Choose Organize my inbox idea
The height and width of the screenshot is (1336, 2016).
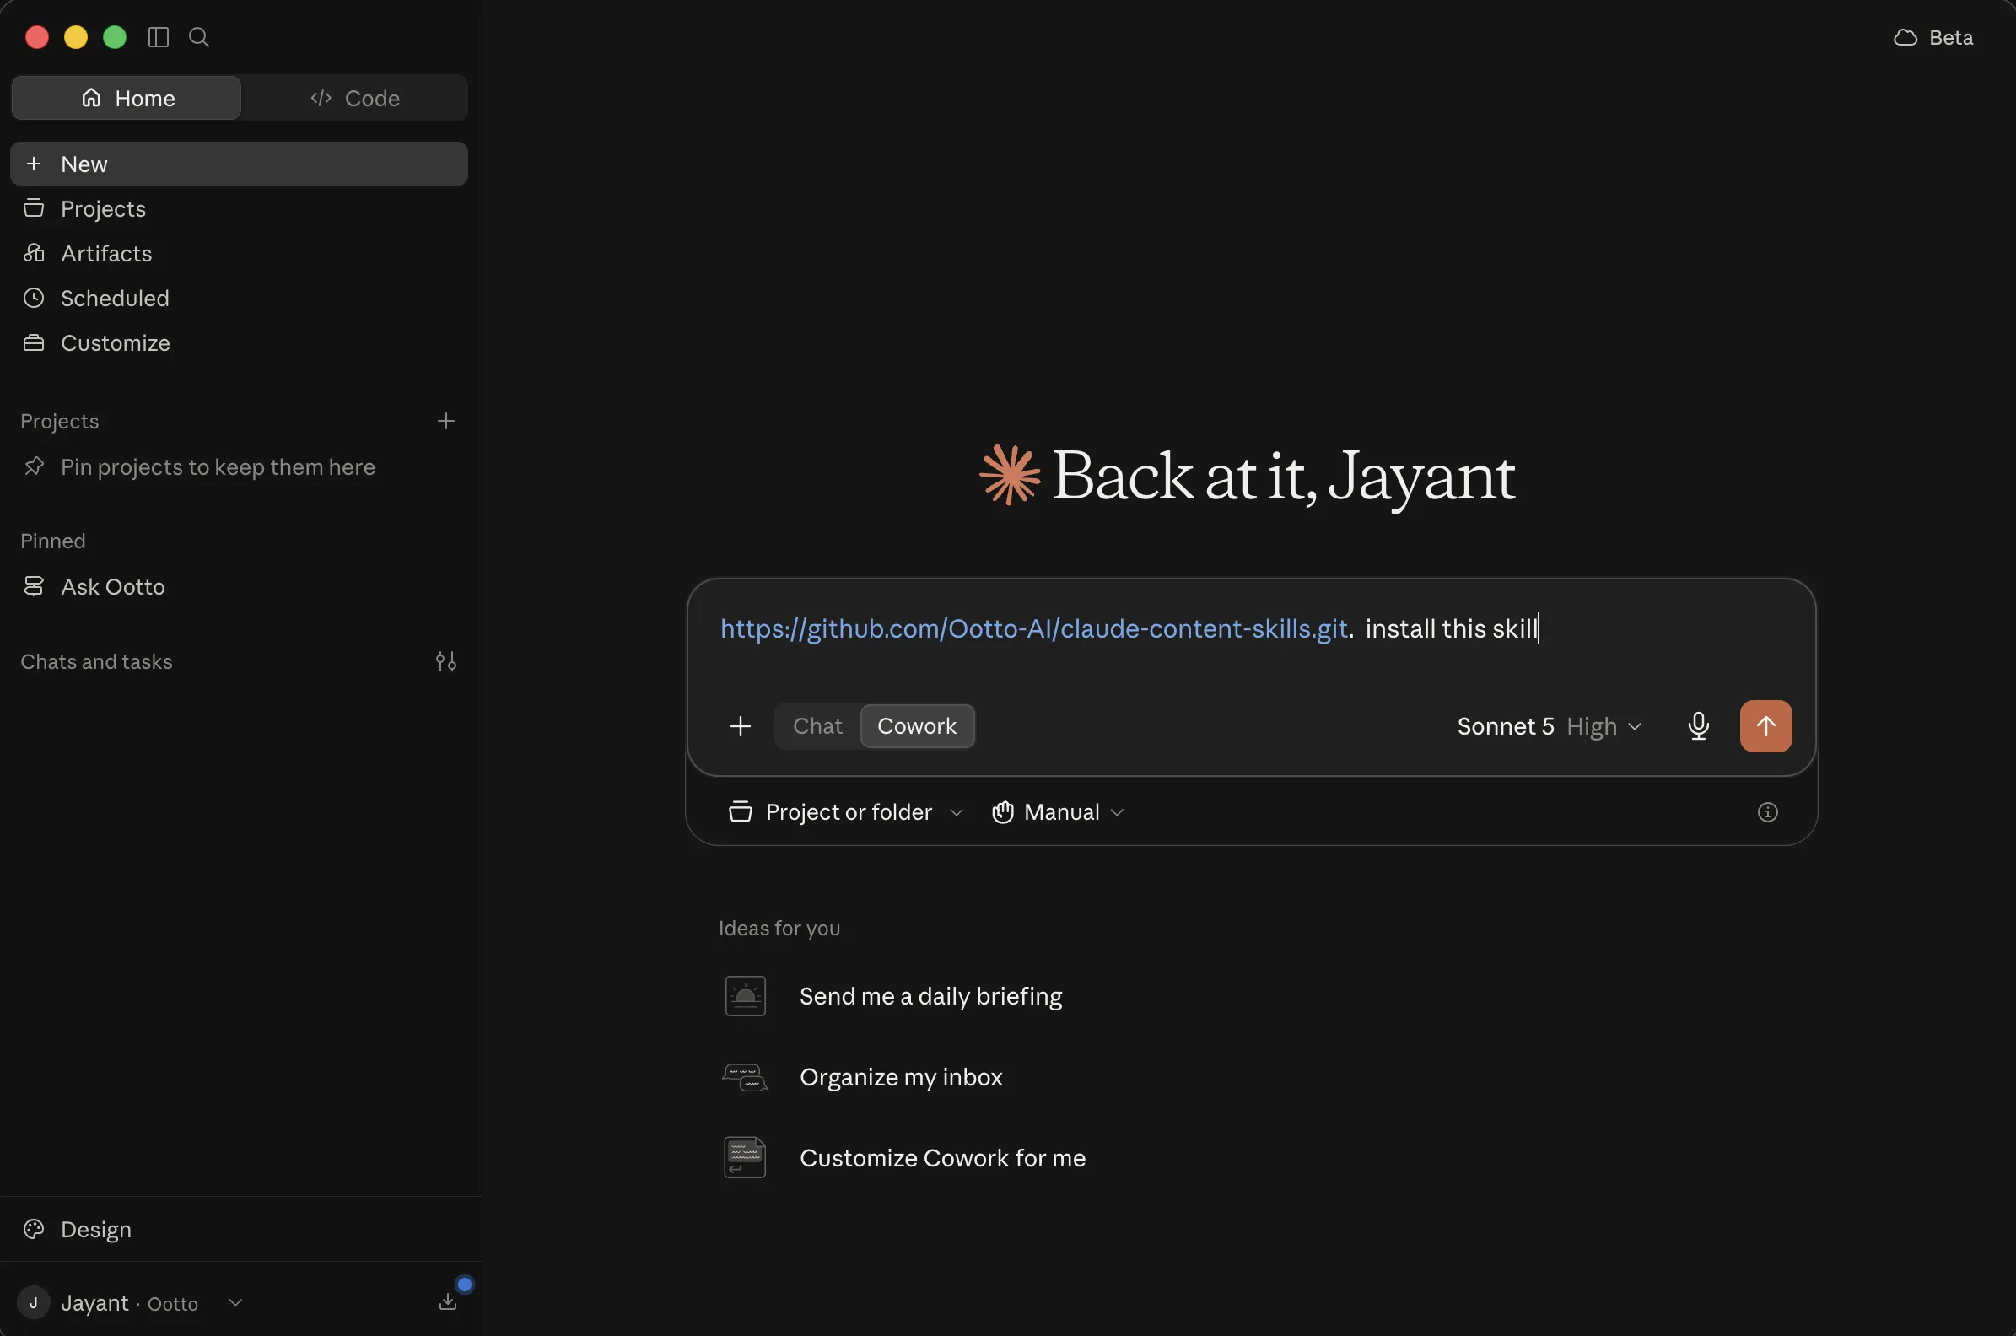[x=901, y=1077]
